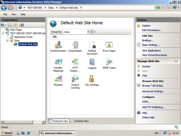The width and height of the screenshot is (181, 136).
Task: Click Browse *:80 (http) link
Action: point(152,86)
